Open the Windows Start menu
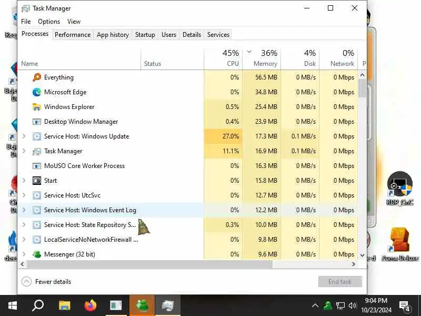Image resolution: width=421 pixels, height=316 pixels. point(13,305)
